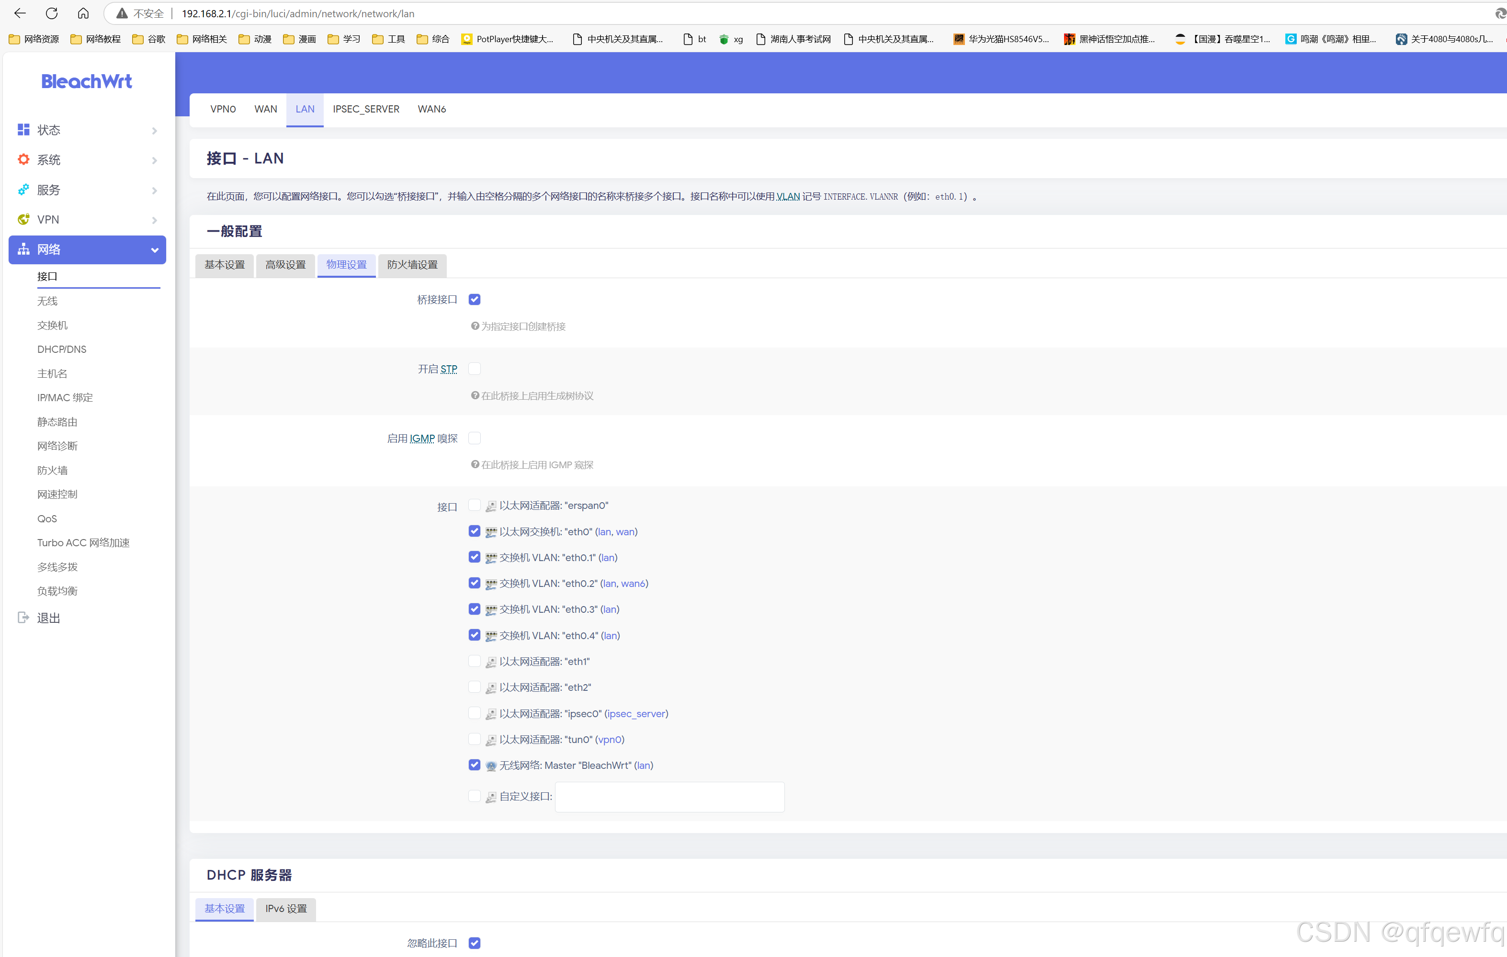Open the DHCP/DNS sidebar link
Viewport: 1507px width, 957px height.
(x=62, y=349)
